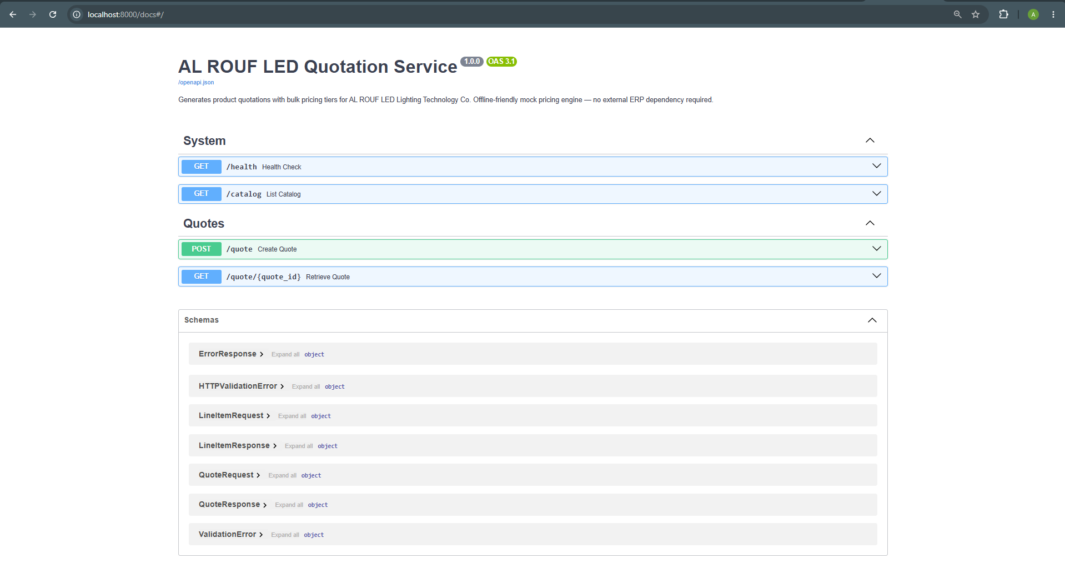
Task: Expand the GET /health endpoint arrow
Action: (x=877, y=166)
